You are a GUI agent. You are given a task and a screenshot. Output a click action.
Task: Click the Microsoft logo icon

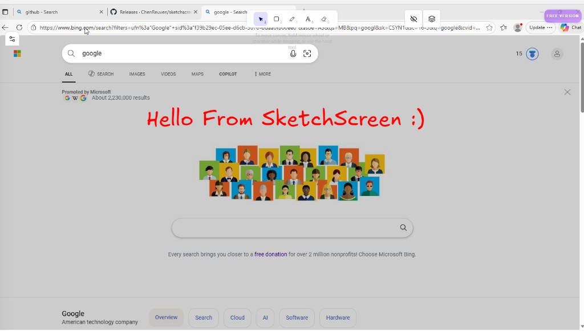pyautogui.click(x=17, y=54)
